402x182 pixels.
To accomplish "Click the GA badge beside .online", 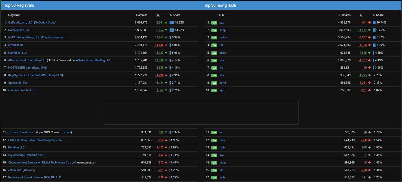I will pos(214,37).
